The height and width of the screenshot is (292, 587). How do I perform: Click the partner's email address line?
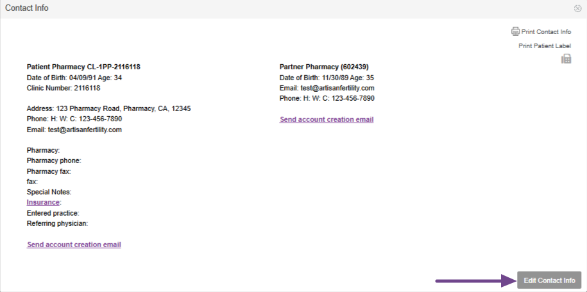point(327,88)
